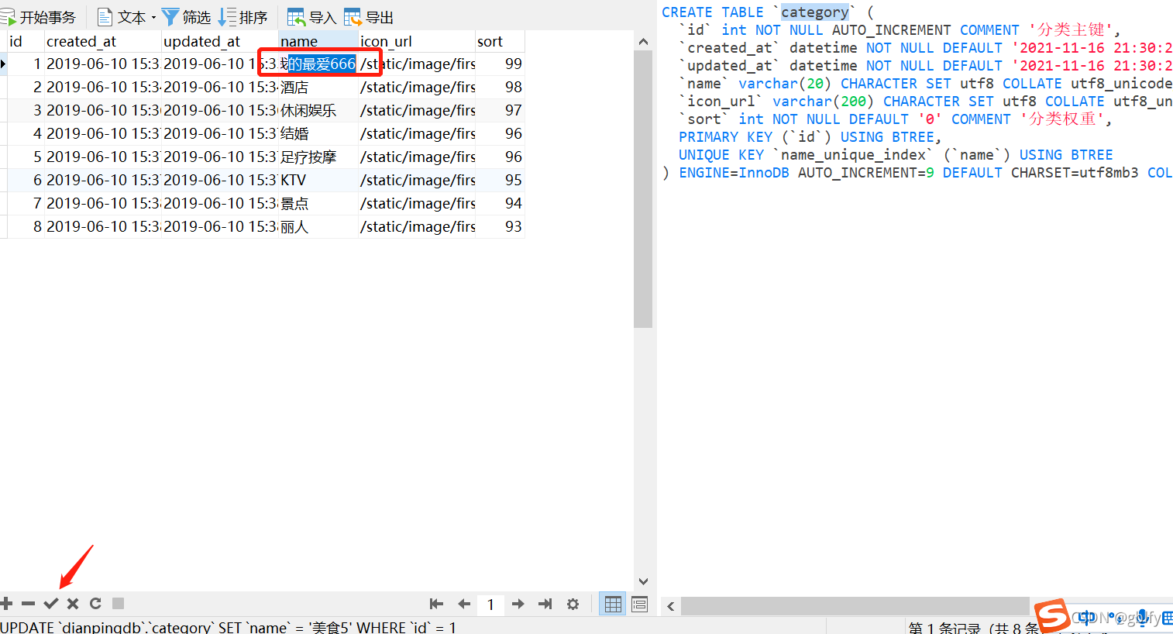Image resolution: width=1173 pixels, height=634 pixels.
Task: Click the id cell of row 8
Action: click(26, 226)
